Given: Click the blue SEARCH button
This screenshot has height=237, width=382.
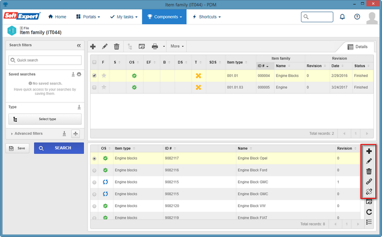Looking at the screenshot, I should tap(59, 148).
